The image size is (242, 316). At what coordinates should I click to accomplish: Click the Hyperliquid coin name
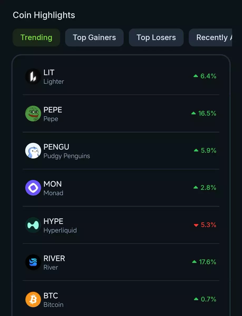tap(60, 230)
